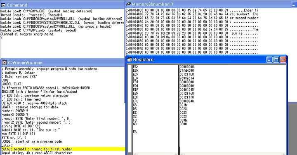Viewport: 297px width, 155px height.
Task: Click ECX value 0012ffb0
Action: click(187, 74)
